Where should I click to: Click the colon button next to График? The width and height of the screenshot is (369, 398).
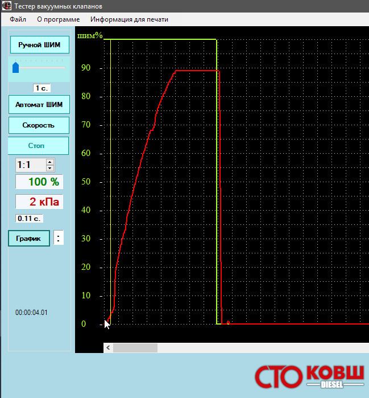[x=59, y=239]
